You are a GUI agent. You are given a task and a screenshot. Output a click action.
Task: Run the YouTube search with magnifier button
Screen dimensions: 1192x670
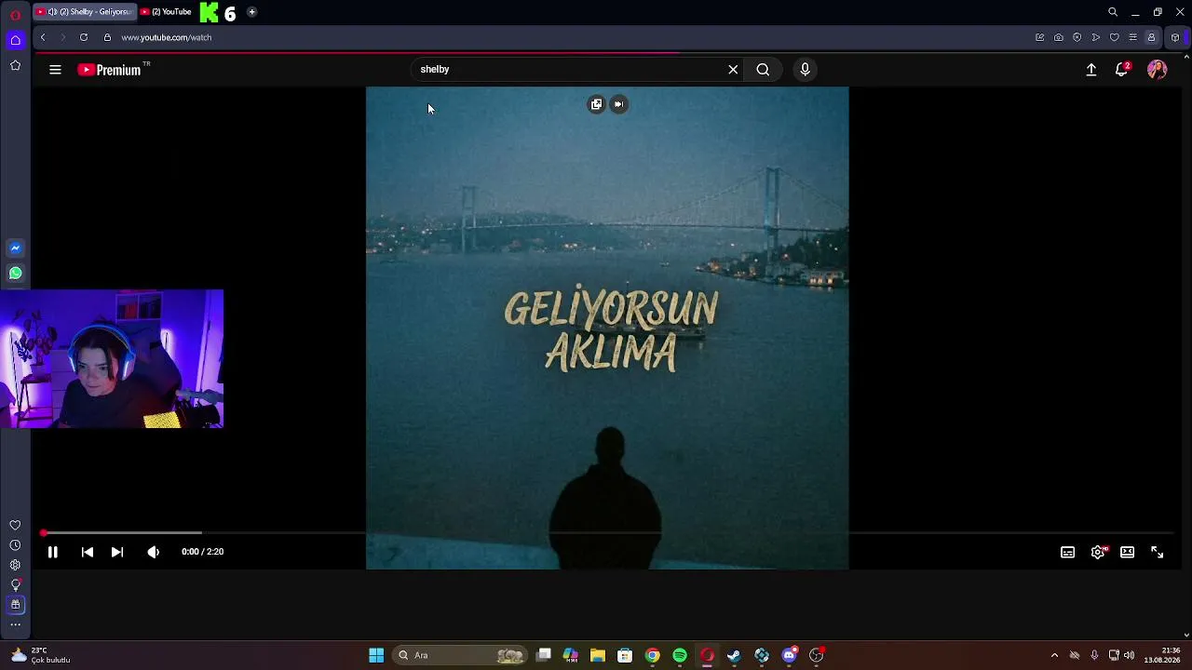763,70
